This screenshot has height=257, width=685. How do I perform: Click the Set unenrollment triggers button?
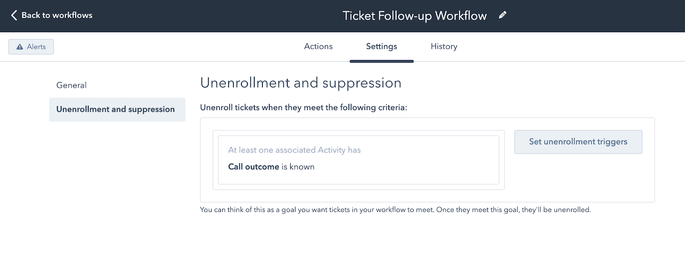tap(578, 142)
